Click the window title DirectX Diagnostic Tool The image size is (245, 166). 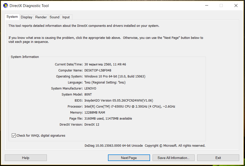click(x=29, y=6)
